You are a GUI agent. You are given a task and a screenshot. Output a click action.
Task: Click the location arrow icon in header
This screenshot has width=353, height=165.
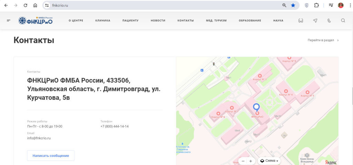tap(315, 21)
